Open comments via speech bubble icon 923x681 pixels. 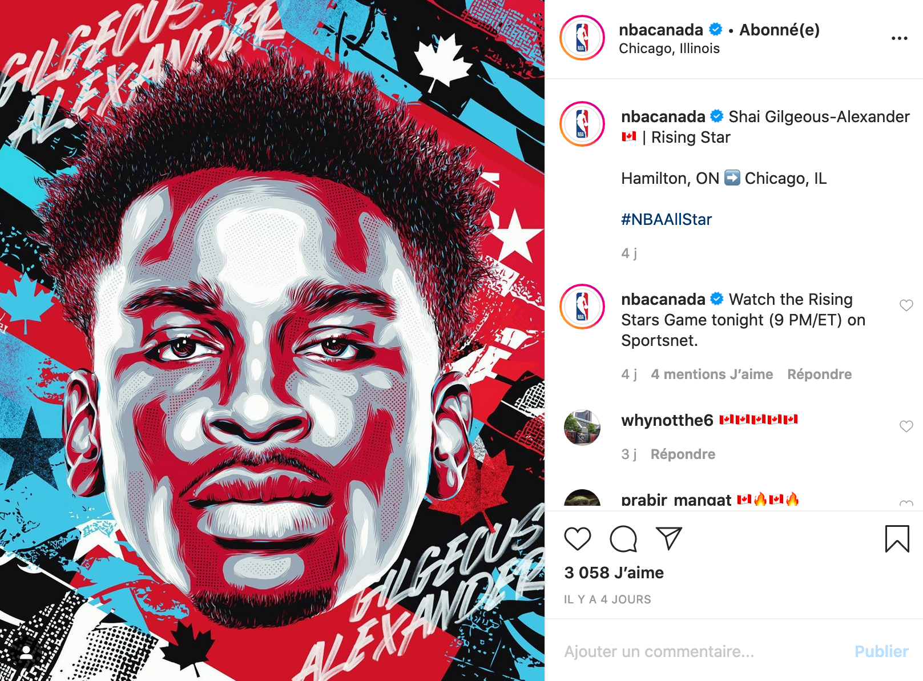[x=623, y=539]
